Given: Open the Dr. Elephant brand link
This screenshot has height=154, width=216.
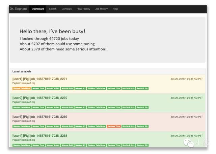Looking at the screenshot, I should click(x=18, y=9).
